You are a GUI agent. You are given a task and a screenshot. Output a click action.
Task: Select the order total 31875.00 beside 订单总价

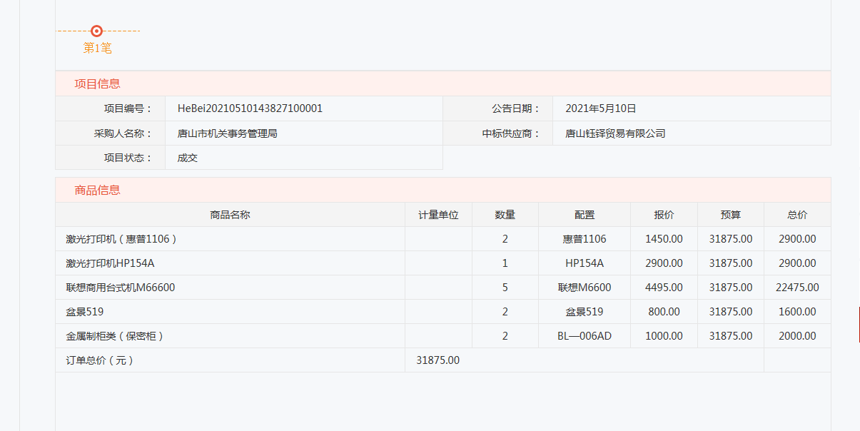[x=438, y=360]
